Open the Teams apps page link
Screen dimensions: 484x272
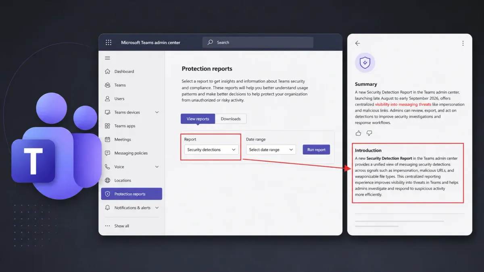coord(125,126)
